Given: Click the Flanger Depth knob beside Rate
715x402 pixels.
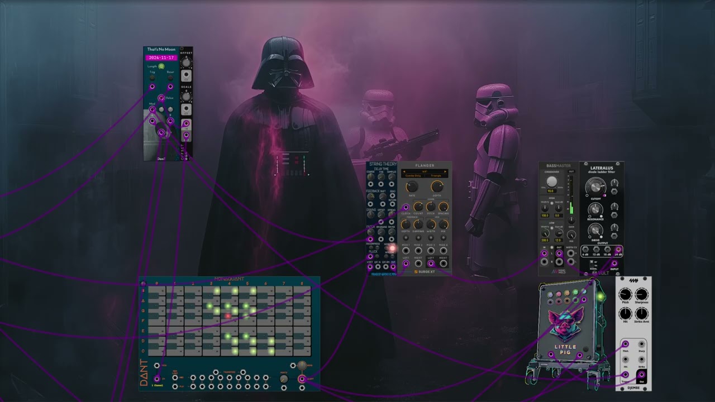Looking at the screenshot, I should [437, 186].
